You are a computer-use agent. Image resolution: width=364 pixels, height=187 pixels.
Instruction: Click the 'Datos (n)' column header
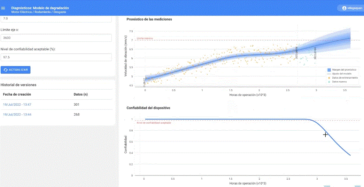click(81, 94)
